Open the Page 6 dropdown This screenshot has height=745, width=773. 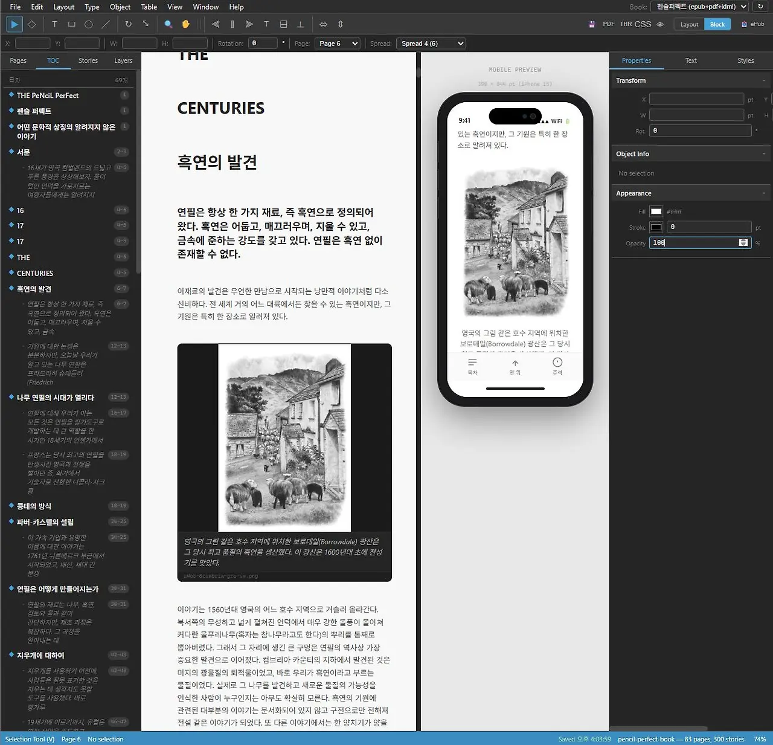(x=338, y=44)
